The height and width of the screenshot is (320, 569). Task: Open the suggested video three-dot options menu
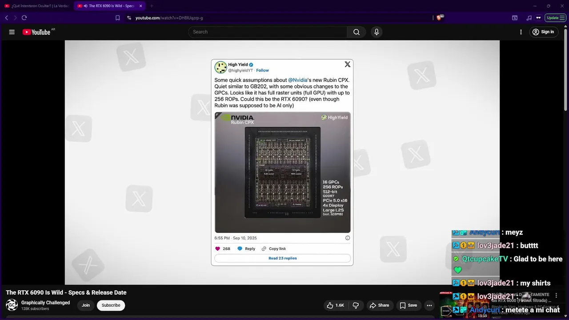pos(556,296)
